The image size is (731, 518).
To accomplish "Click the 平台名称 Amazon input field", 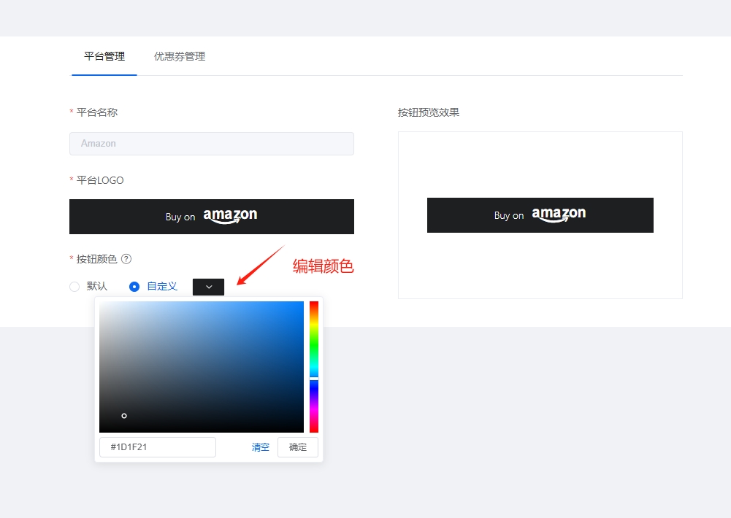I will click(212, 144).
